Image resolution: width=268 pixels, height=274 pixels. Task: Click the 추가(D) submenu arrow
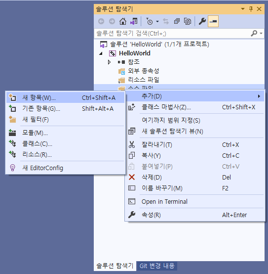[x=259, y=96]
